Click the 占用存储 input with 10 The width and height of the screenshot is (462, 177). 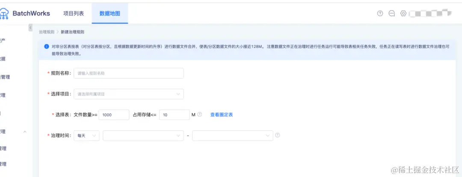click(x=175, y=115)
